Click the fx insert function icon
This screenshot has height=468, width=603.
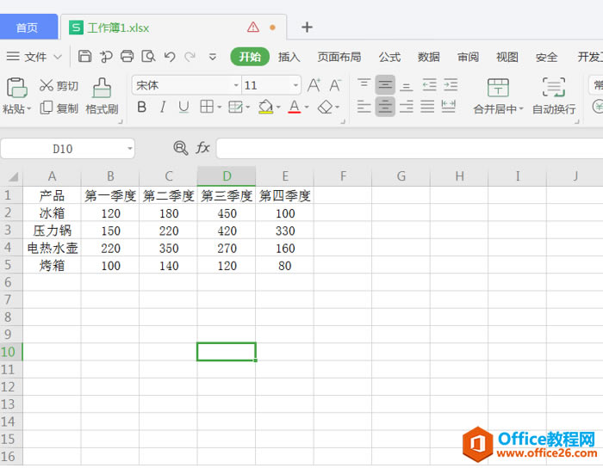pos(202,148)
